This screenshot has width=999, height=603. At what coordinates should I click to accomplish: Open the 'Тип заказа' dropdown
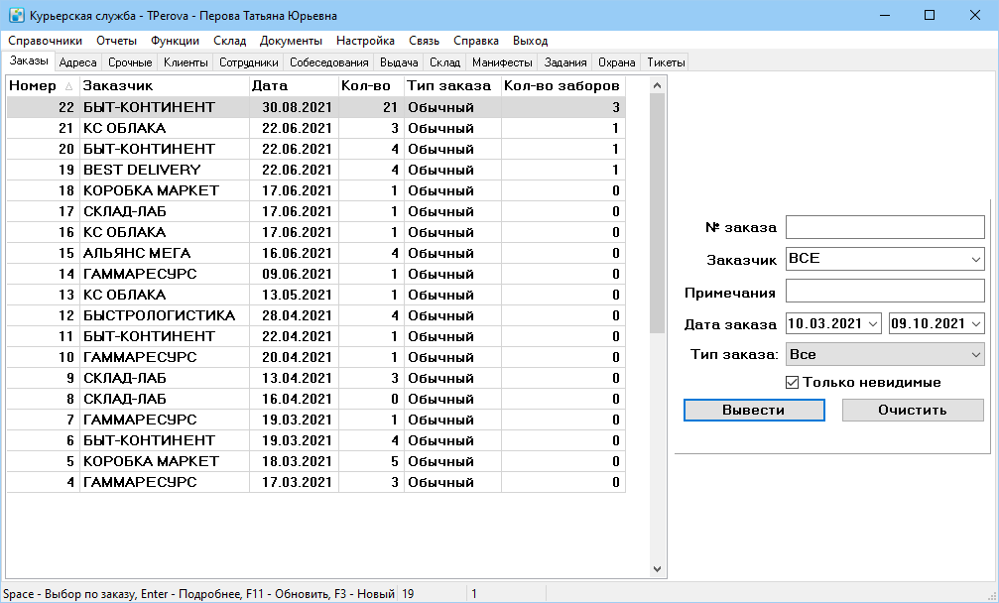click(x=975, y=355)
